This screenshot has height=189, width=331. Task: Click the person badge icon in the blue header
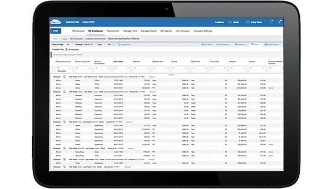(x=279, y=22)
